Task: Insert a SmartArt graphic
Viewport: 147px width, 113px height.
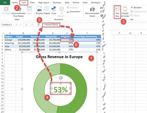Action: pos(72,7)
